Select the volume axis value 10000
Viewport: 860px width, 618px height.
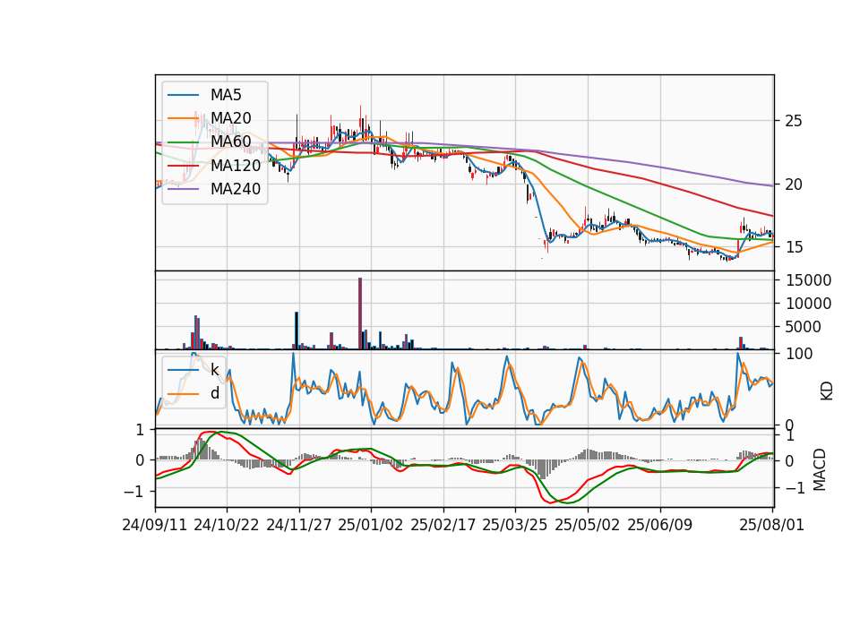pyautogui.click(x=808, y=304)
